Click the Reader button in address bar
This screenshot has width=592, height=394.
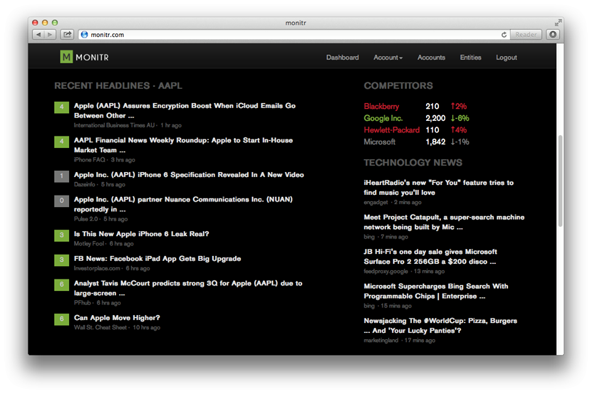[x=526, y=35]
